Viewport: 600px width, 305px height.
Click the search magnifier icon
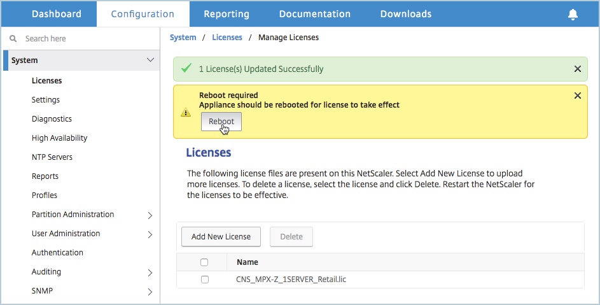13,38
